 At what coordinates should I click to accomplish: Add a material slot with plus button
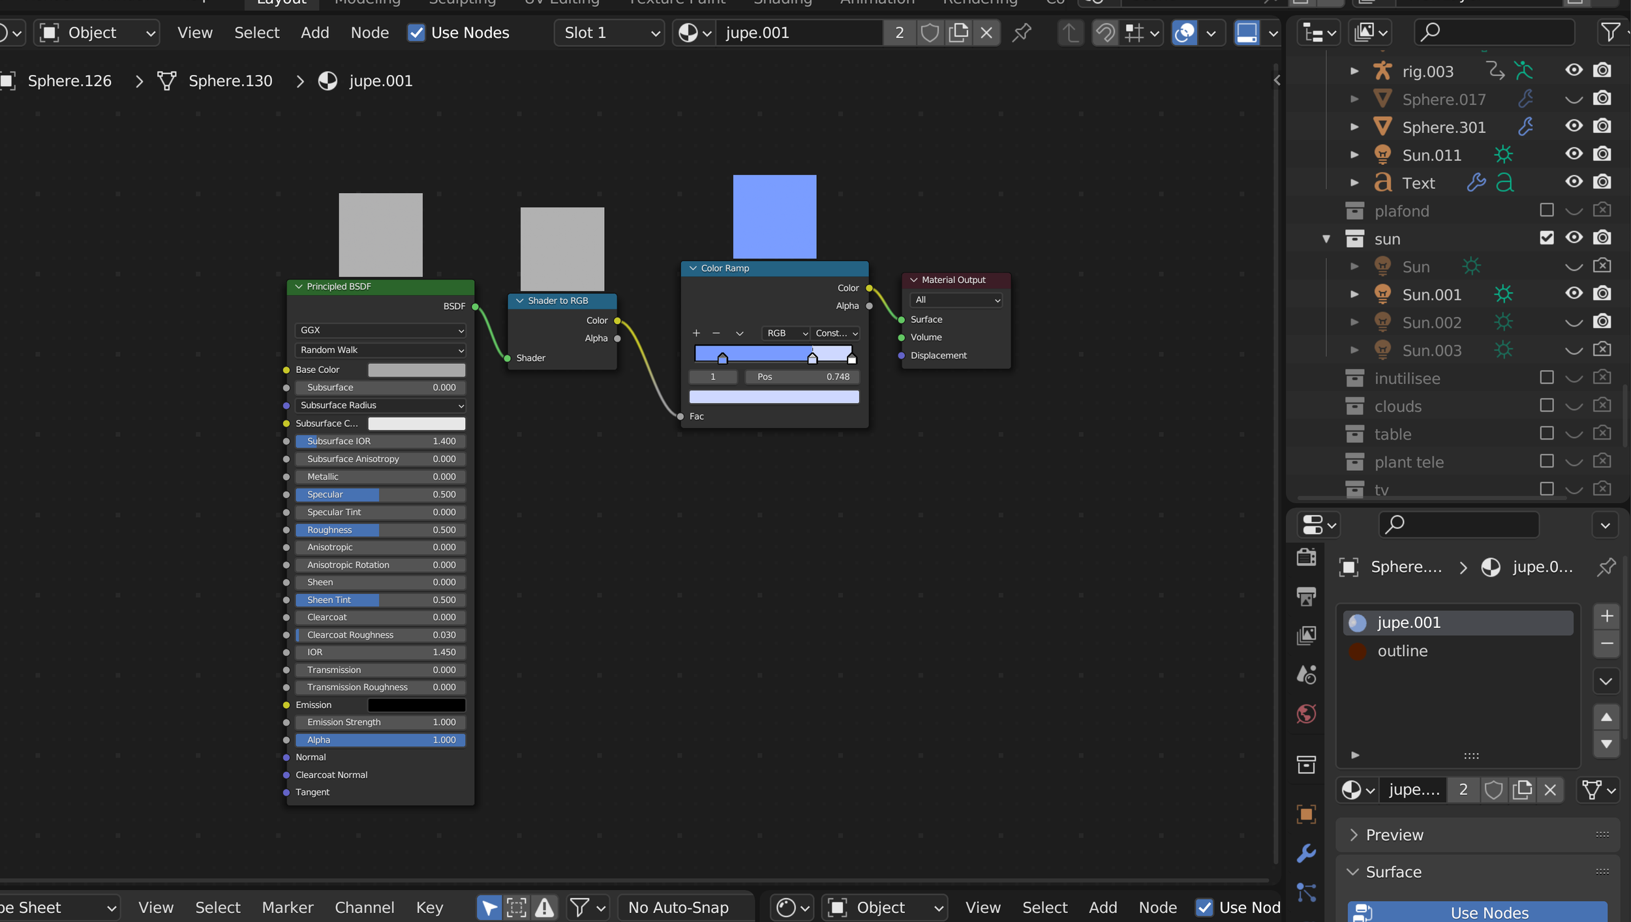1606,616
